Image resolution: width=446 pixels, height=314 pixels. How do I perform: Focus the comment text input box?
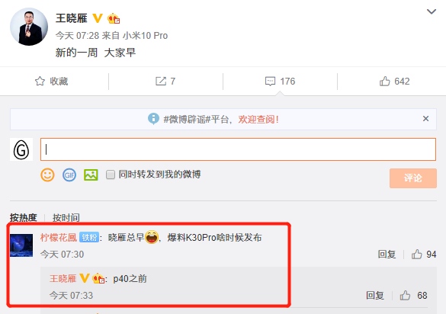coord(238,149)
